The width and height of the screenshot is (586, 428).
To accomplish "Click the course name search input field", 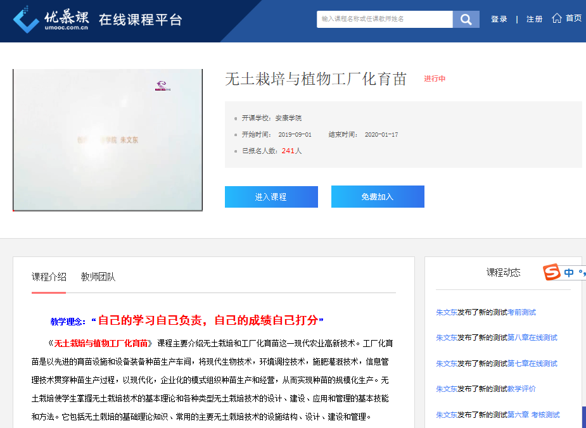I will [385, 19].
